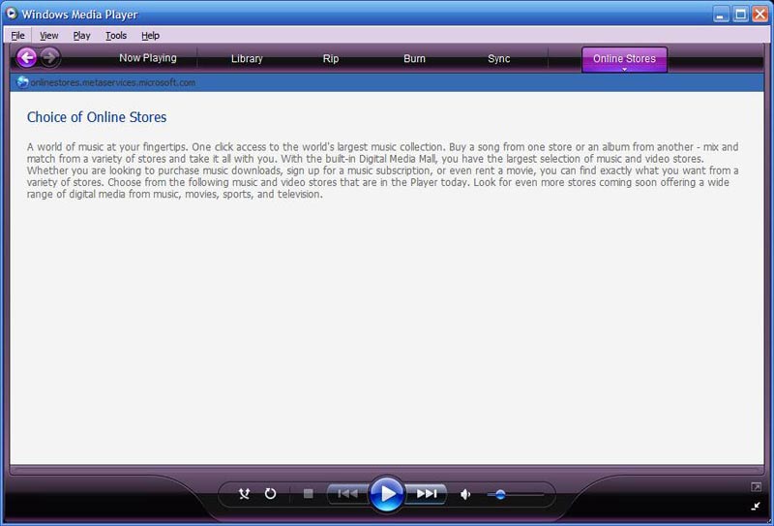
Task: Click the greyed forward arrow button
Action: (49, 58)
